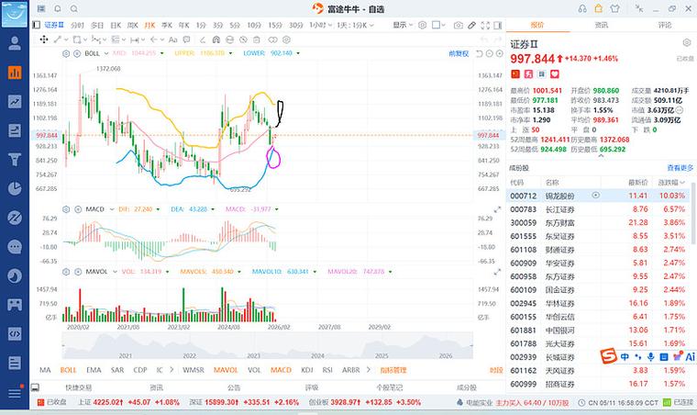Image resolution: width=697 pixels, height=415 pixels.
Task: Open the funnel screener icon in sidebar
Action: tap(15, 159)
